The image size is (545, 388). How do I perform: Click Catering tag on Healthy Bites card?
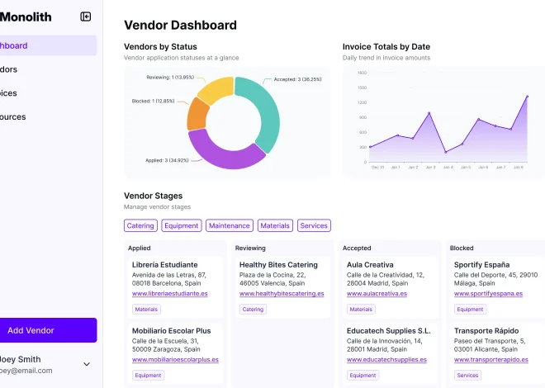click(x=253, y=309)
